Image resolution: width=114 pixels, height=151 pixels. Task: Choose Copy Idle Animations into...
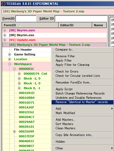(83, 135)
